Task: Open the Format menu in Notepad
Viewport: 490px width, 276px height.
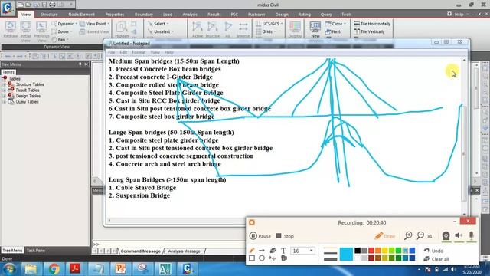Action: [x=139, y=52]
